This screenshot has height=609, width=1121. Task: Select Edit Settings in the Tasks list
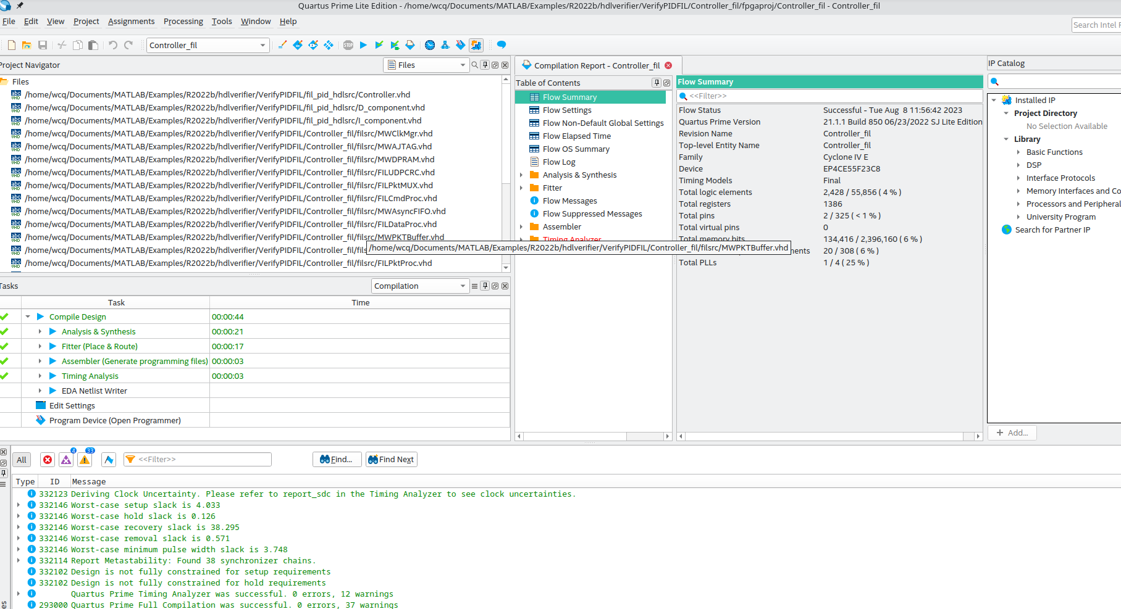72,405
